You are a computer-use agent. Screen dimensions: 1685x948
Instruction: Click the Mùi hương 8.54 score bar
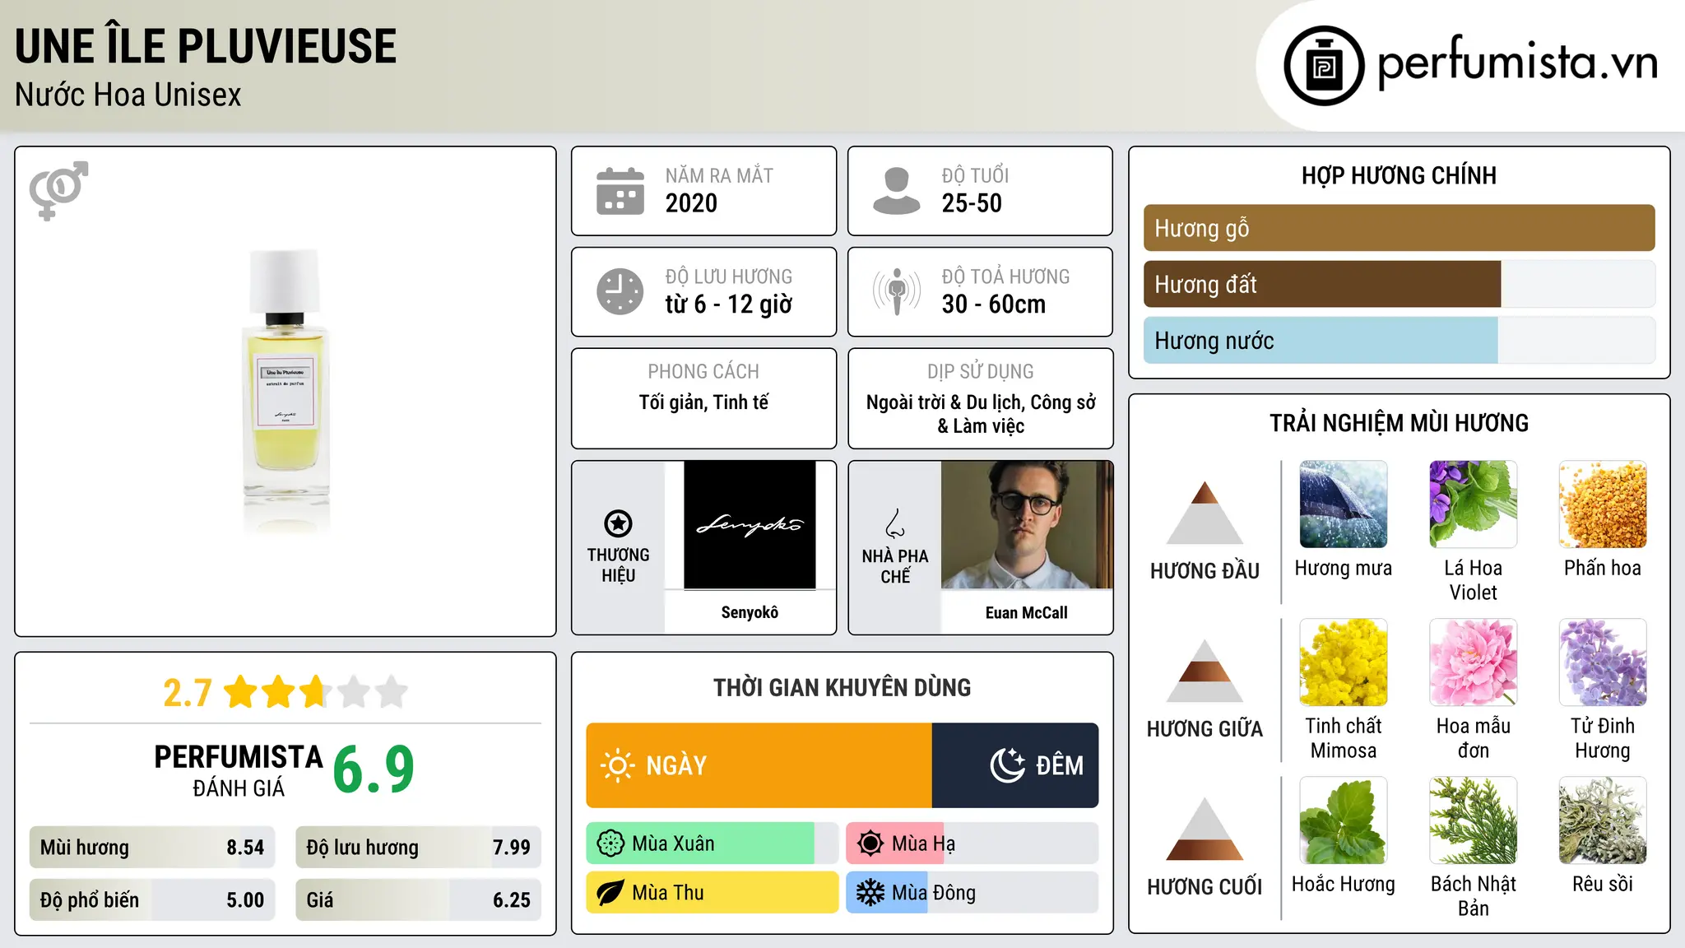(x=152, y=848)
